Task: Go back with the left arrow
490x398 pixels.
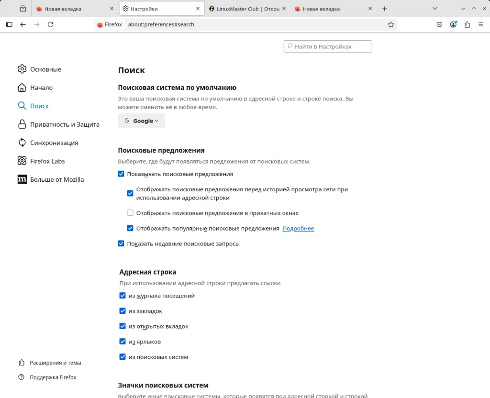Action: (x=23, y=24)
